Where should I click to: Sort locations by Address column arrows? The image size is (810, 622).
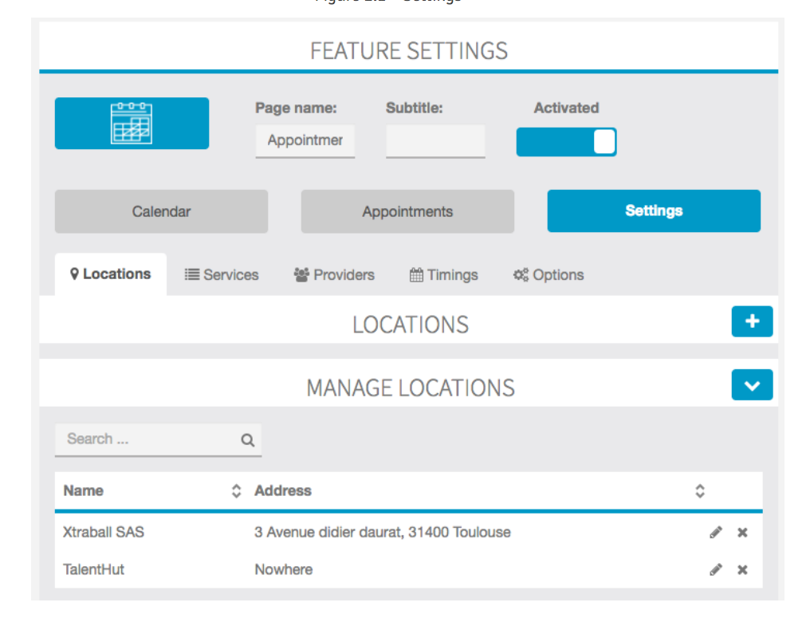tap(699, 491)
